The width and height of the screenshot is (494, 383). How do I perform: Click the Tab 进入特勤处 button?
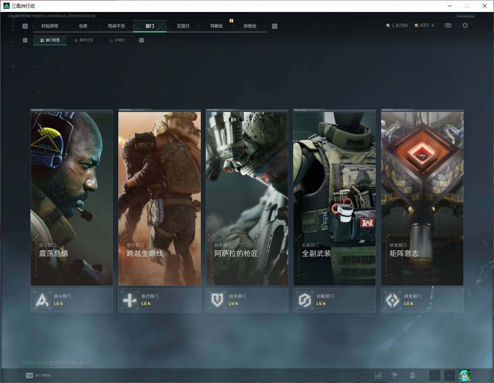pos(38,375)
